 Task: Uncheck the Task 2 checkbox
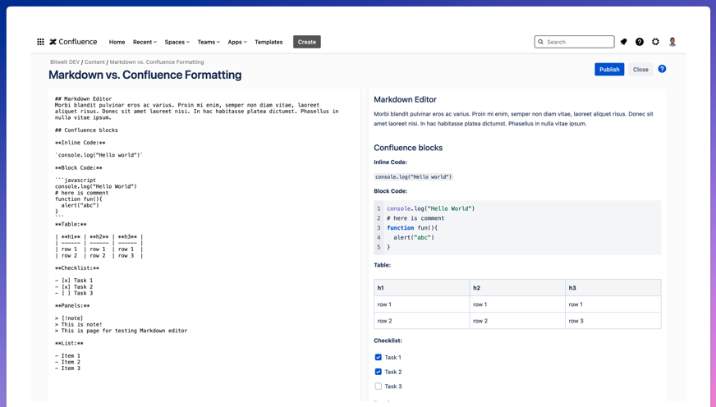pos(379,372)
